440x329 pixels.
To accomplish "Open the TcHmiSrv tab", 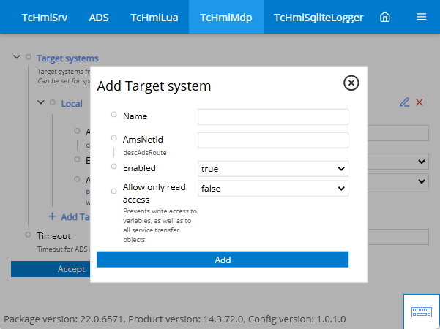I will point(45,18).
